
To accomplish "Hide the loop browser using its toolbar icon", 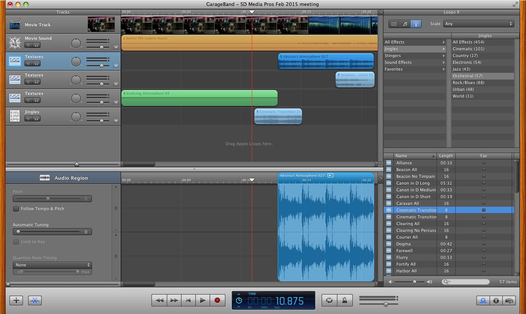I will (483, 300).
